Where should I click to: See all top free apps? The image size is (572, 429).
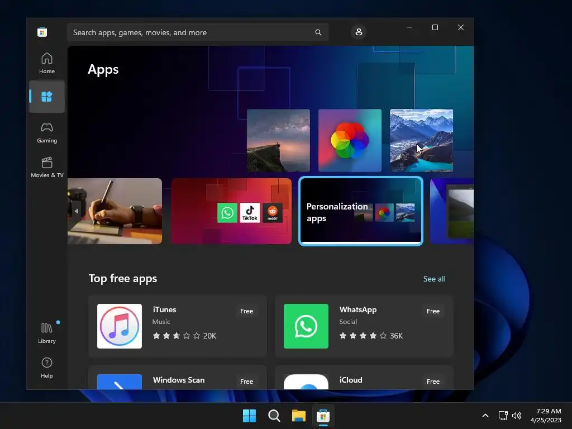click(x=434, y=279)
